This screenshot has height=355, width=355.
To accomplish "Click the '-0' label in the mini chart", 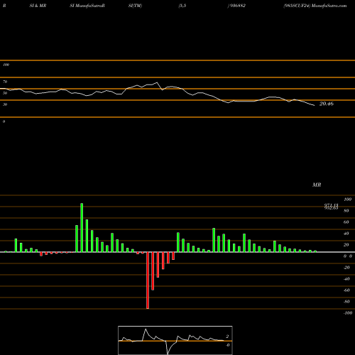I will [x=227, y=345].
